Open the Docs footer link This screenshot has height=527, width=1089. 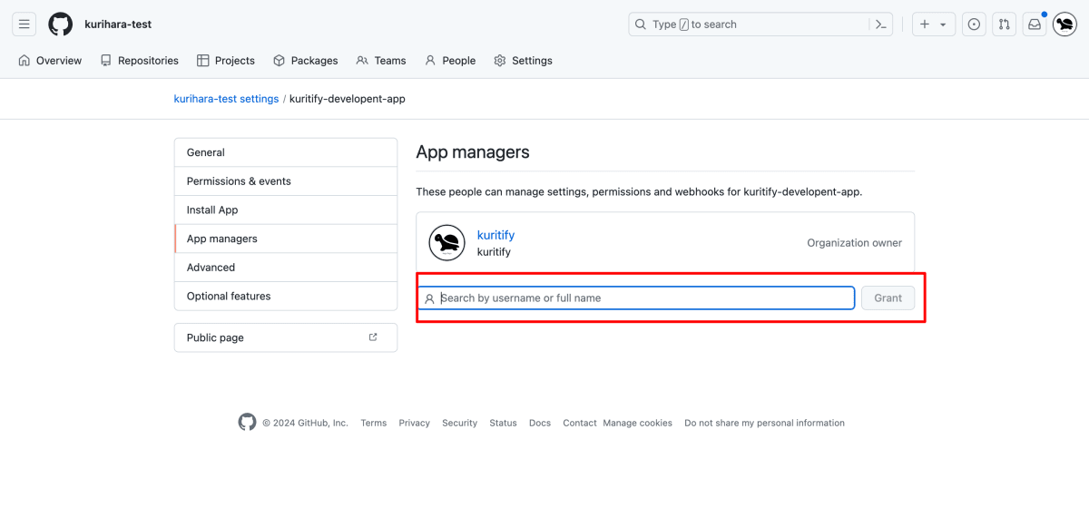[540, 423]
